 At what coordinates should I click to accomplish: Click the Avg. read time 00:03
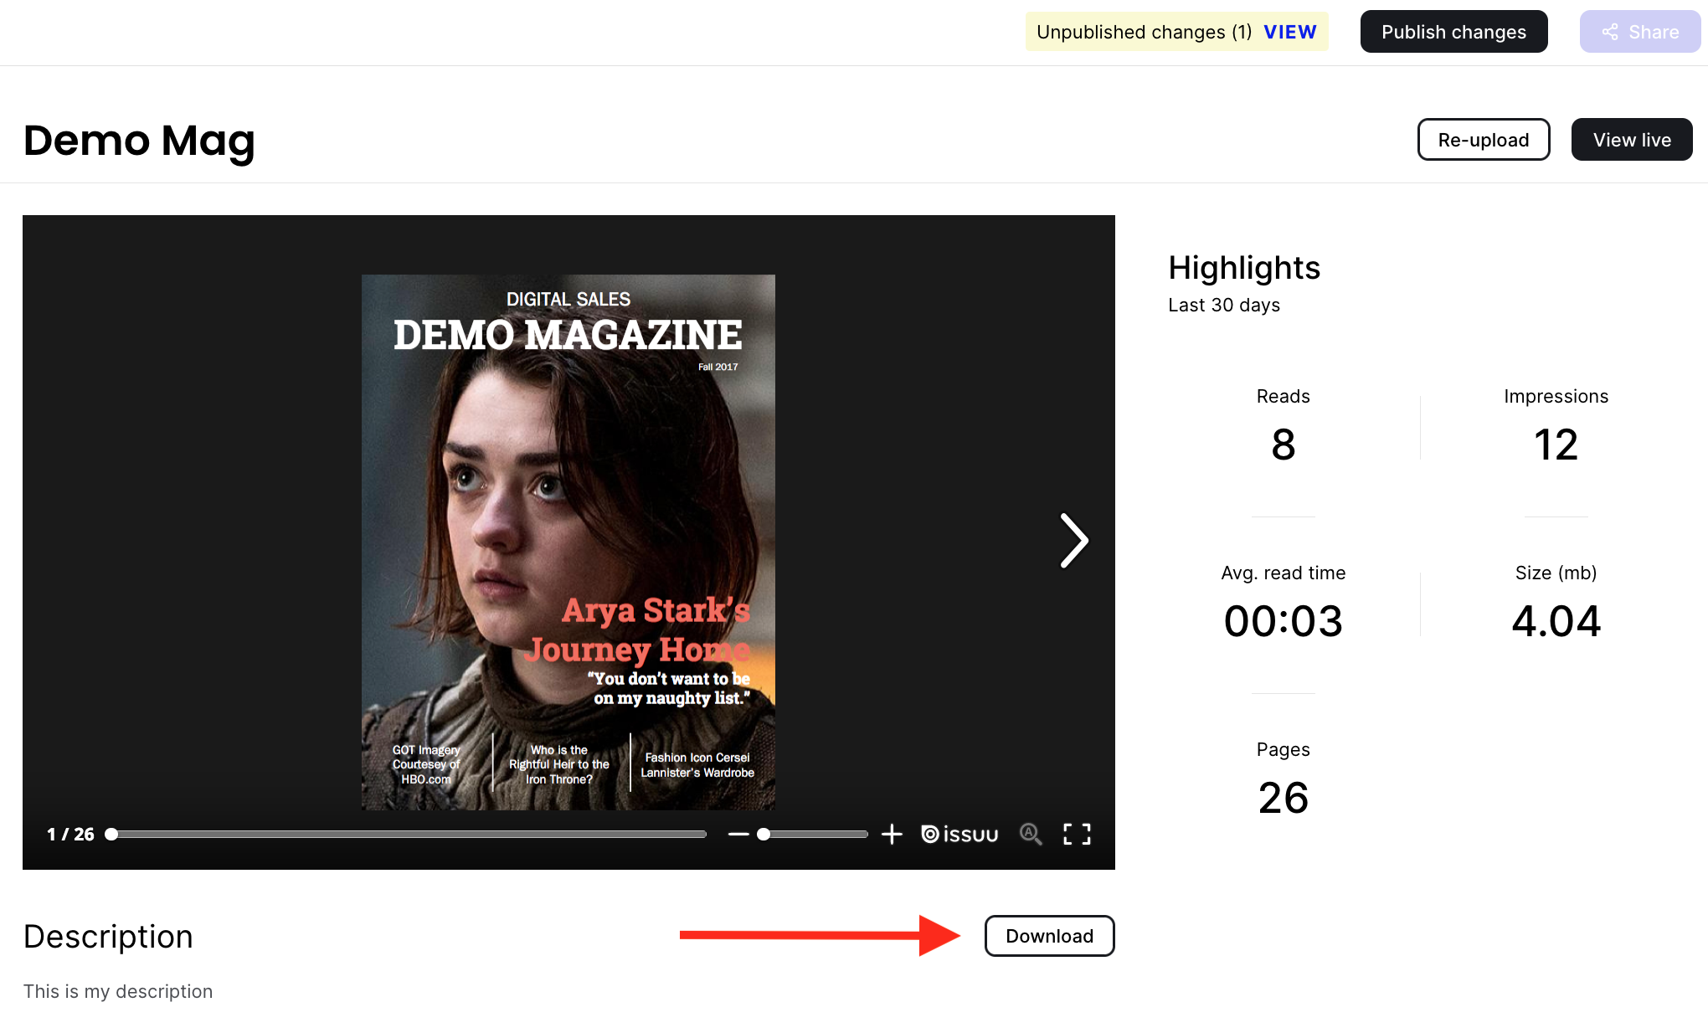[x=1283, y=621]
